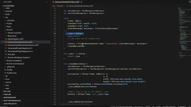Open Info.plist file
This screenshot has height=107, width=191.
click(11, 54)
